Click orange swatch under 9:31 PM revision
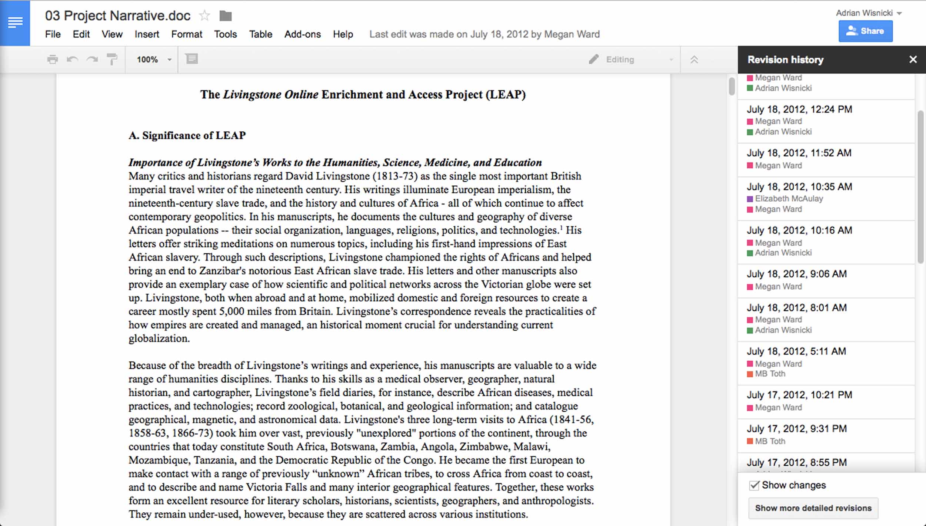Screen dimensions: 926x526 (x=750, y=441)
